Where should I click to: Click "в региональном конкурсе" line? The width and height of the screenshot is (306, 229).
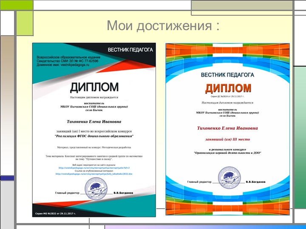click(227, 150)
